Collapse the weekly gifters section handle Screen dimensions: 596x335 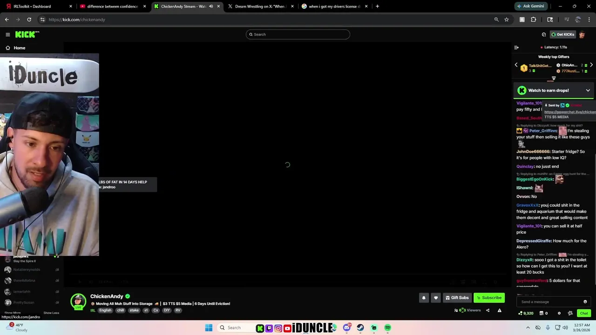(554, 79)
